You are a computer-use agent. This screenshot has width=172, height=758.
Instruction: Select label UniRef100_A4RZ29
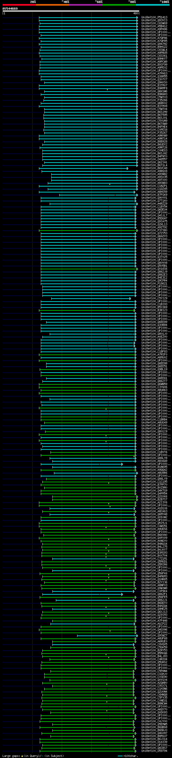click(154, 204)
